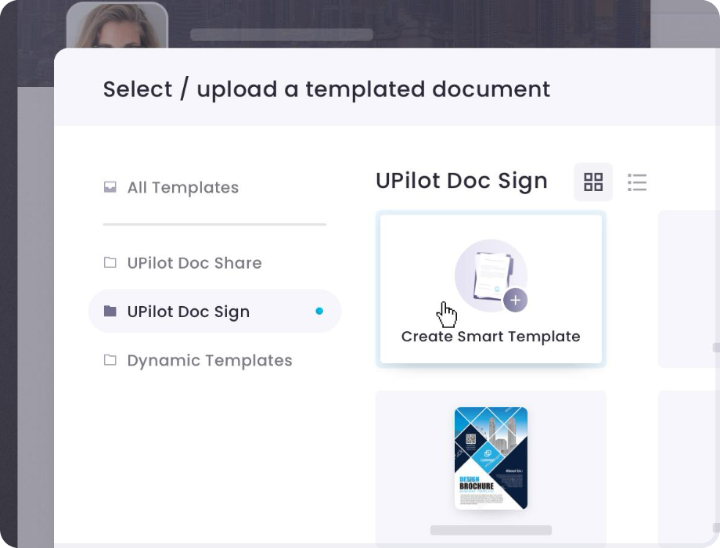The height and width of the screenshot is (548, 720).
Task: Click the Dynamic Templates folder icon
Action: (x=110, y=359)
